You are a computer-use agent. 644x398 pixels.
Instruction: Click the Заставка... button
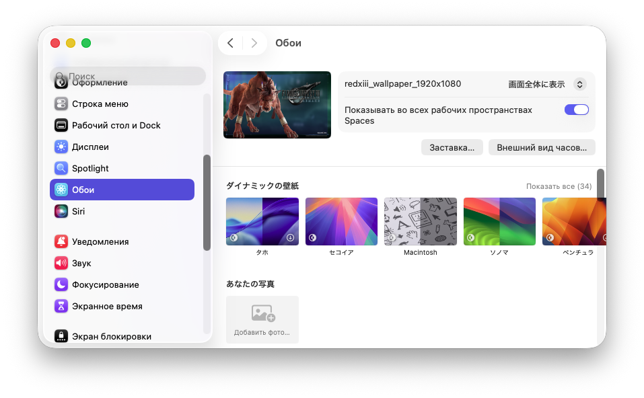(452, 147)
